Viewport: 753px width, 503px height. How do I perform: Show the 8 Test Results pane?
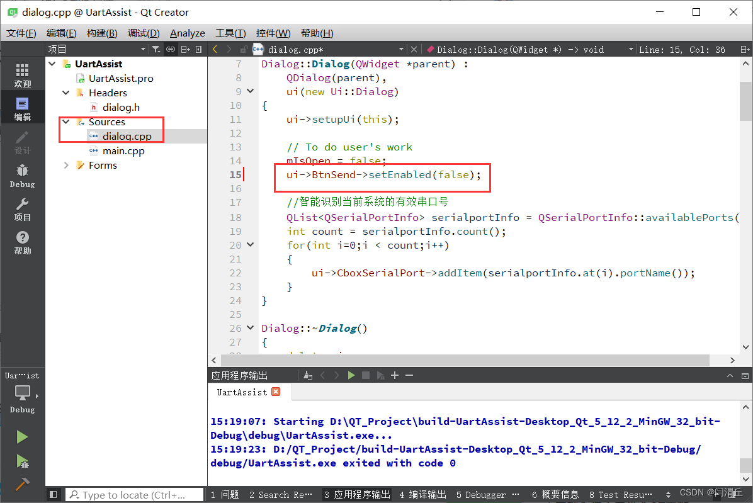(x=620, y=494)
